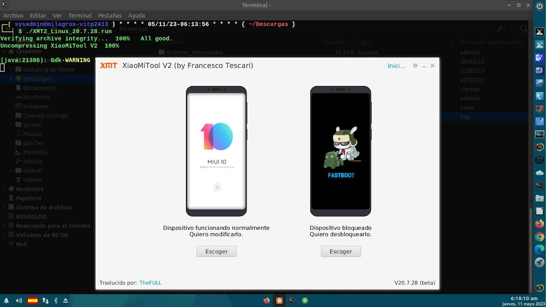Open Bluetooth icon in bottom panel
Image resolution: width=546 pixels, height=307 pixels.
(x=56, y=301)
